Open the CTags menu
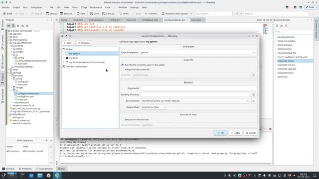 tap(84, 7)
